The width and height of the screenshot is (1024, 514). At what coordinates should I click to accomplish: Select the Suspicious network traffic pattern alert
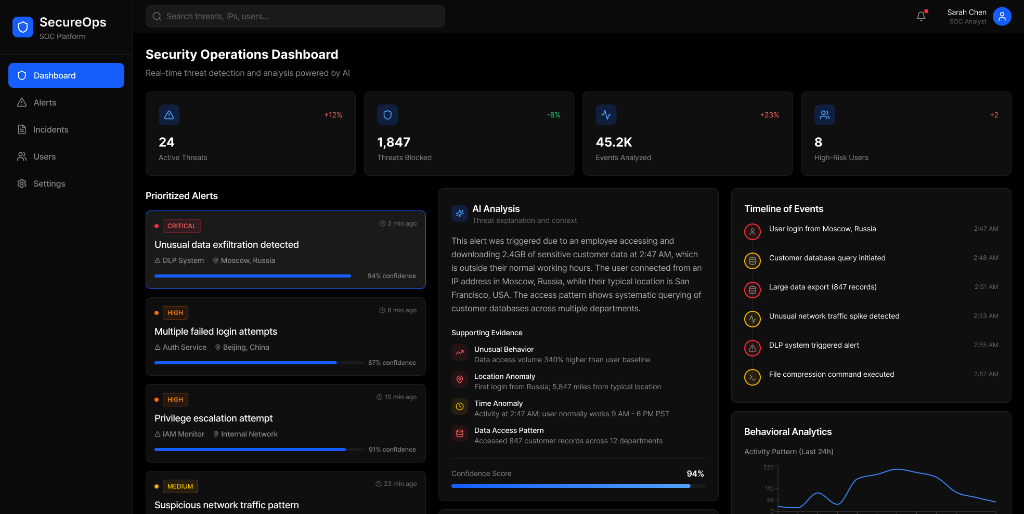tap(286, 493)
